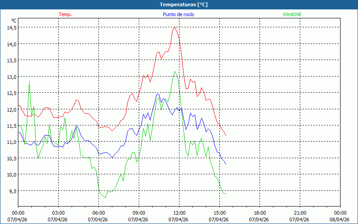Click the green windchill peak before 12:00
Screen dimensions: 358x224
point(175,71)
